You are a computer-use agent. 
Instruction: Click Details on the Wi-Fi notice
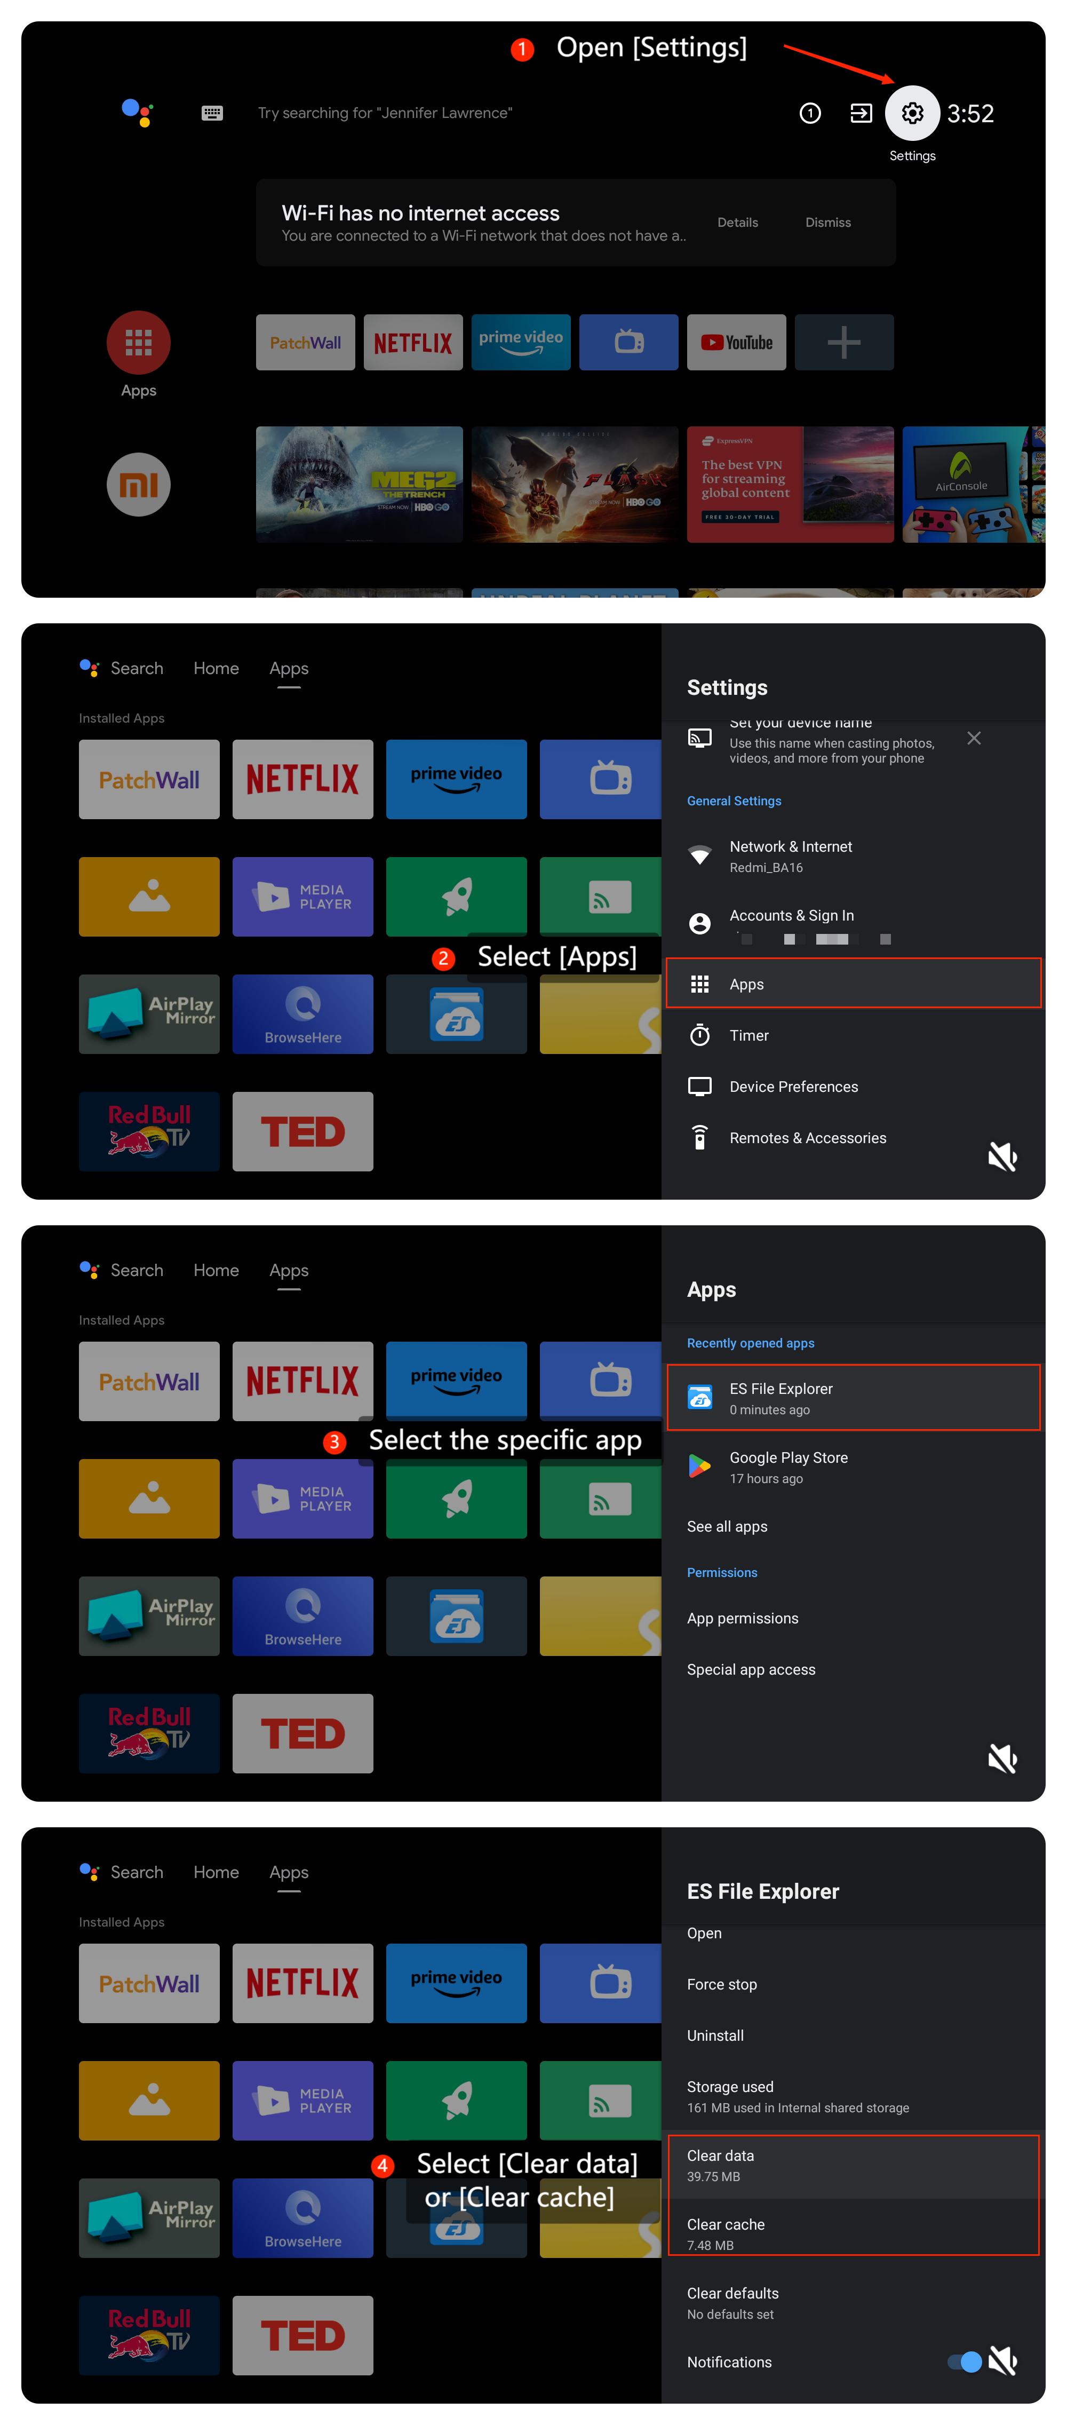737,223
